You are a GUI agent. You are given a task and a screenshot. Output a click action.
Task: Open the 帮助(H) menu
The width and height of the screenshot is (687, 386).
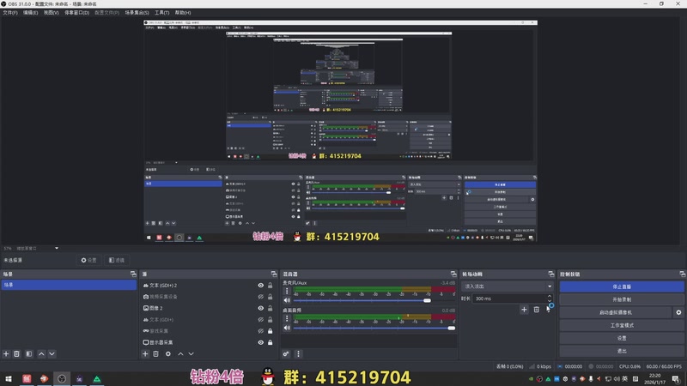click(x=183, y=13)
